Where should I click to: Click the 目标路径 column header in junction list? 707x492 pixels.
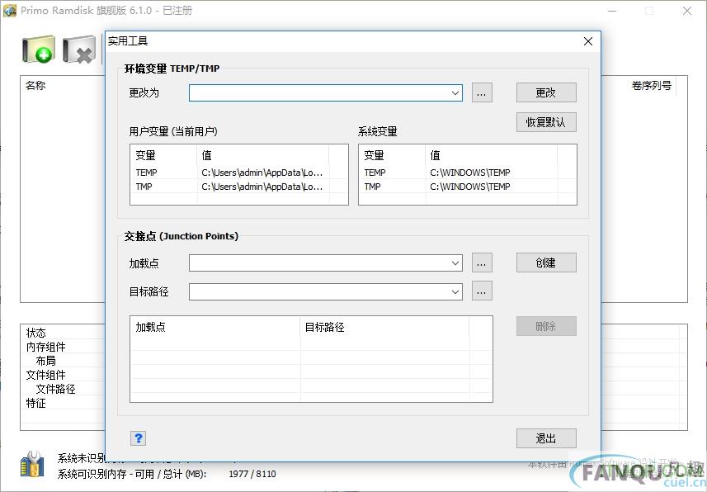tap(385, 327)
